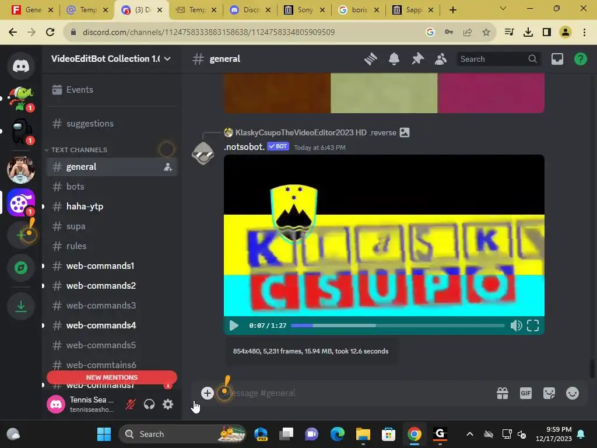This screenshot has width=597, height=448.
Task: Open the haha-ytp channel
Action: click(x=112, y=206)
